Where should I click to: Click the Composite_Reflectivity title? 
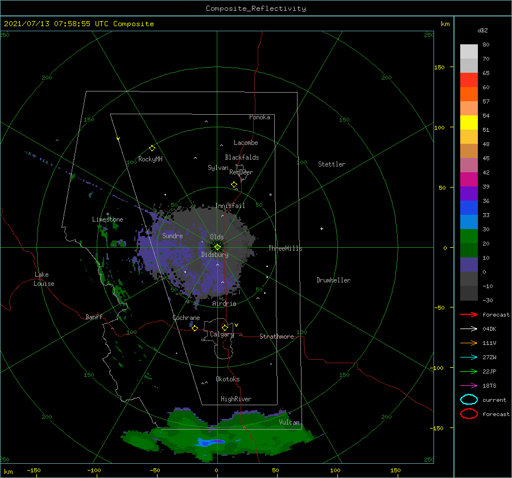(x=256, y=9)
